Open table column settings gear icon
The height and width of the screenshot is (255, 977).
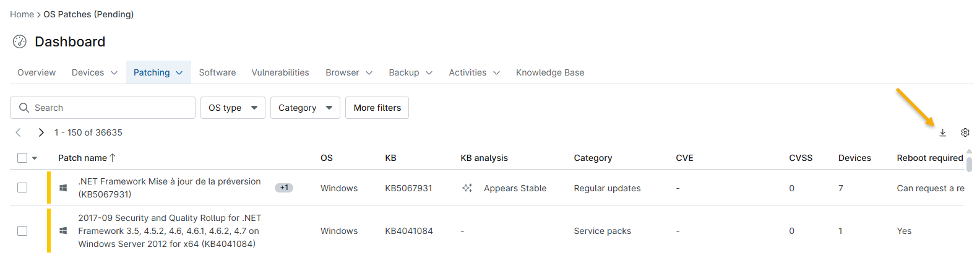tap(965, 132)
